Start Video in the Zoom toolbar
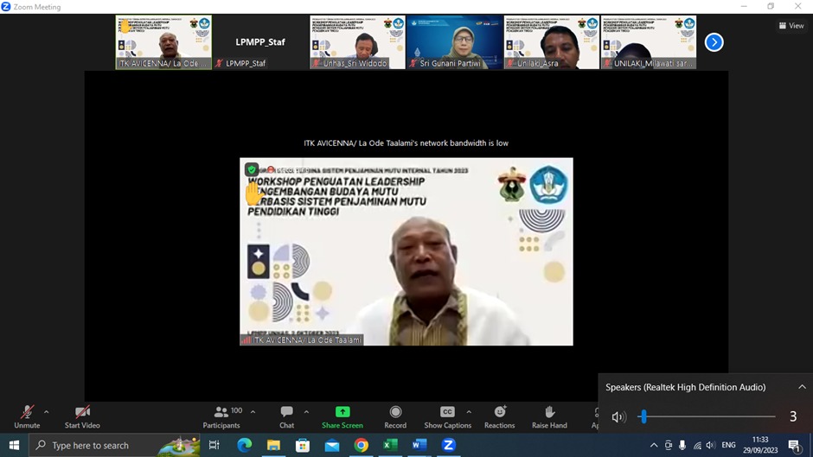 coord(82,413)
